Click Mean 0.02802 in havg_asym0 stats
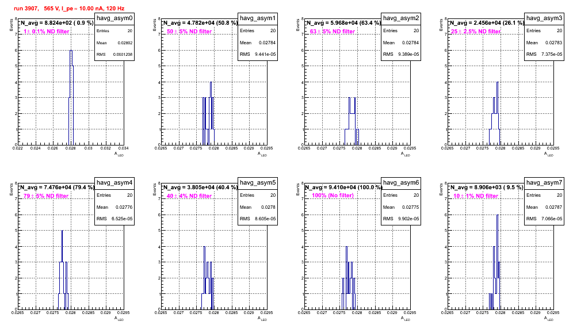Viewport: 573px width, 329px height. (114, 43)
